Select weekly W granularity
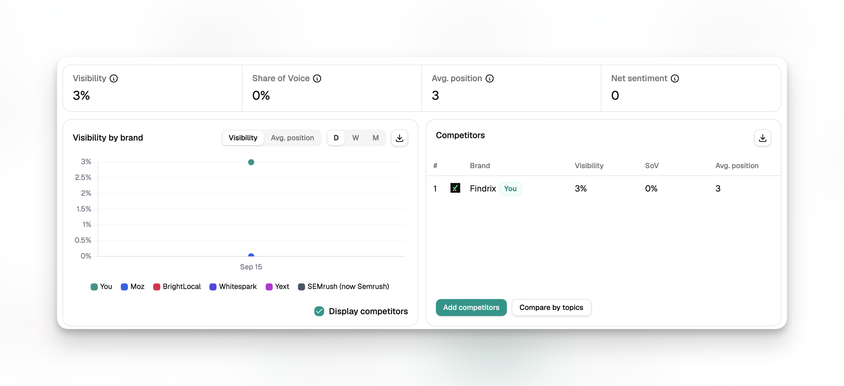This screenshot has height=386, width=844. (356, 138)
